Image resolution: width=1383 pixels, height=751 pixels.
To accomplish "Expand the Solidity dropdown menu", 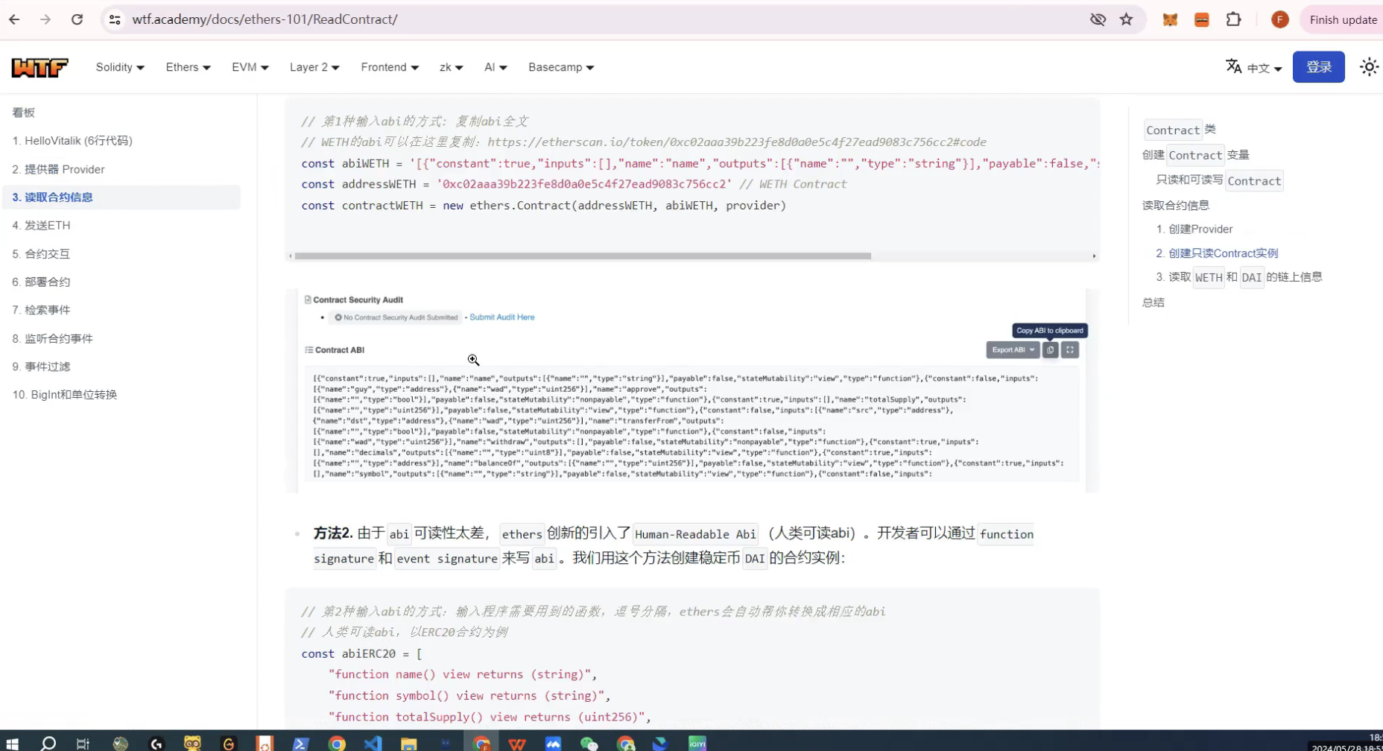I will (x=119, y=67).
